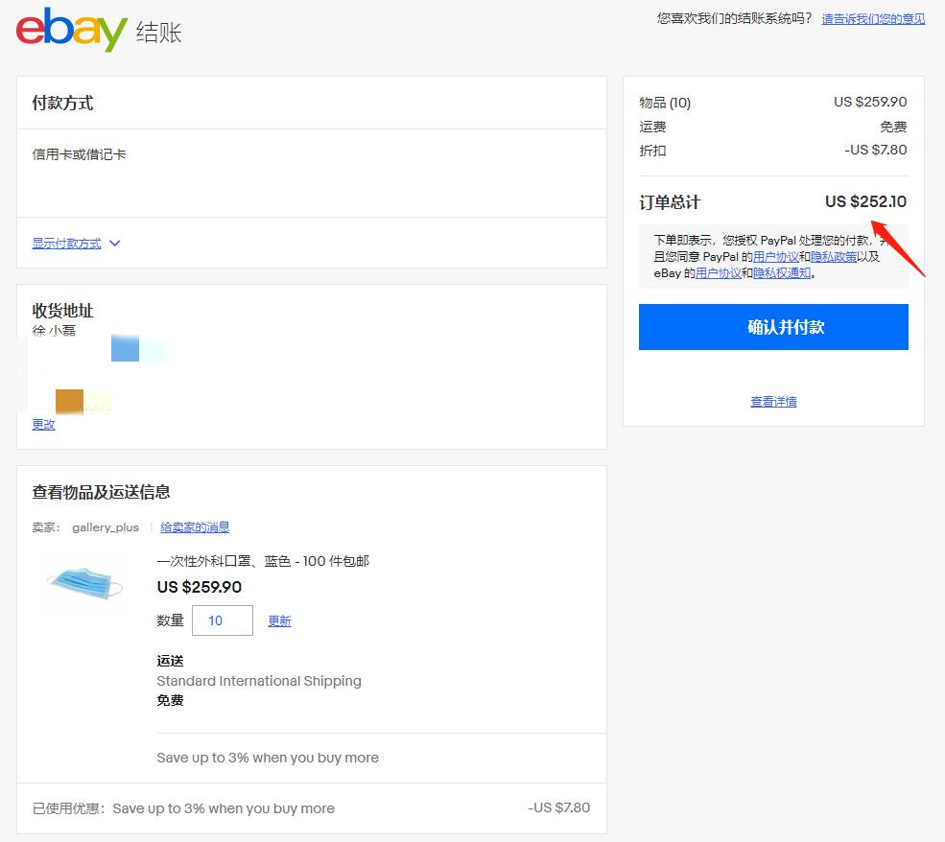Click 确认并付款 to confirm payment
Viewport: 945px width, 842px height.
click(773, 327)
